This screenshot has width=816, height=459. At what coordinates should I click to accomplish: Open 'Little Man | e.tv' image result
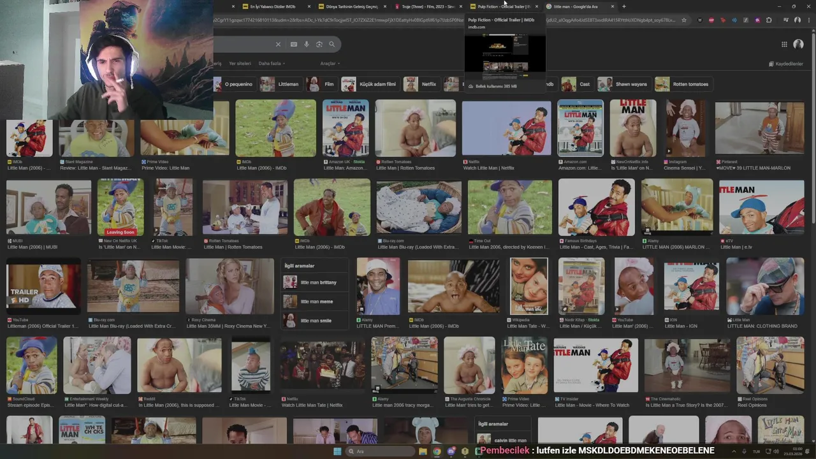tap(761, 207)
